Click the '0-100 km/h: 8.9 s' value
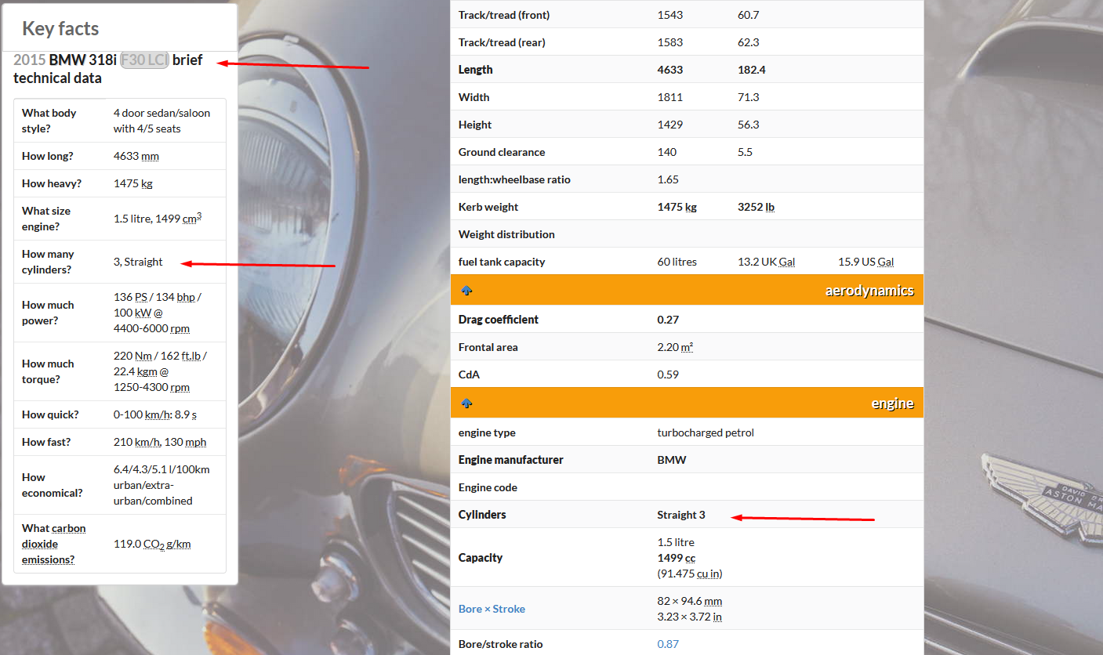The width and height of the screenshot is (1103, 655). click(x=155, y=414)
